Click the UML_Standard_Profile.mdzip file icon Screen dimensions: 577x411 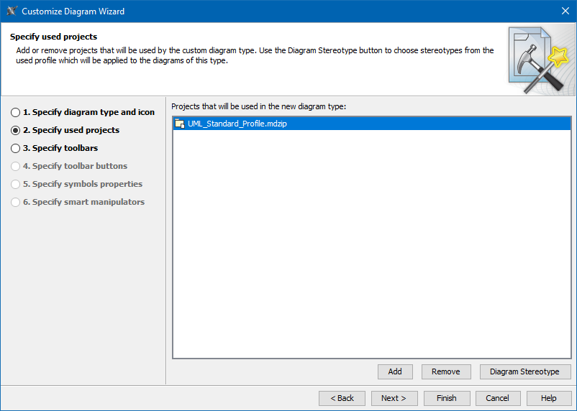(x=180, y=124)
